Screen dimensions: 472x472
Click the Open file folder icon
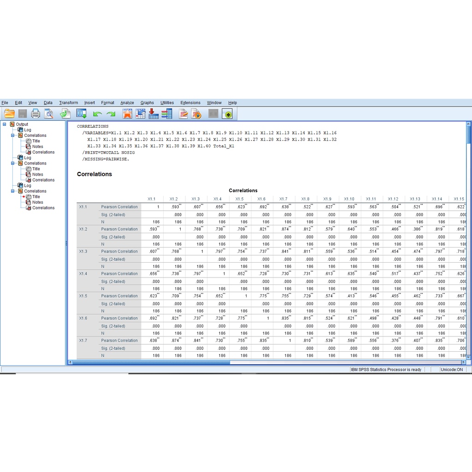(x=9, y=113)
